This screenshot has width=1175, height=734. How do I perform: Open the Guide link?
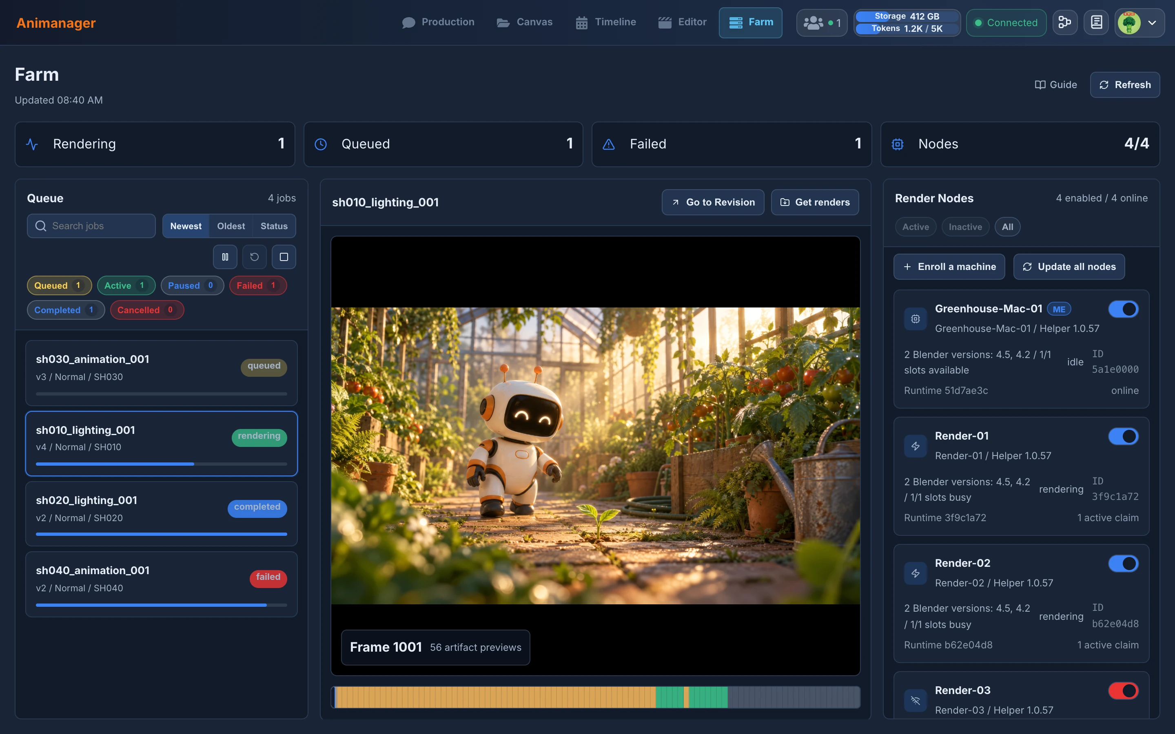(1055, 85)
